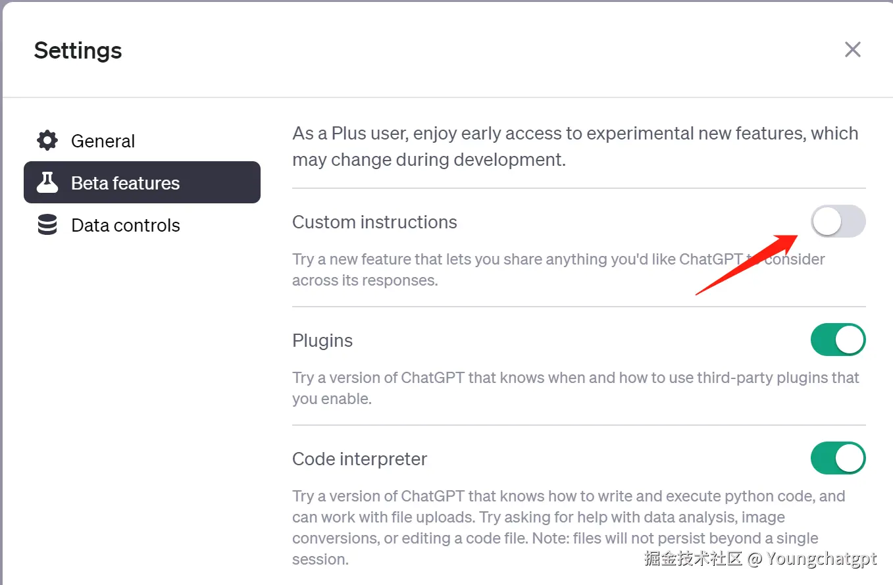Click the Code interpreter heading label

[359, 459]
